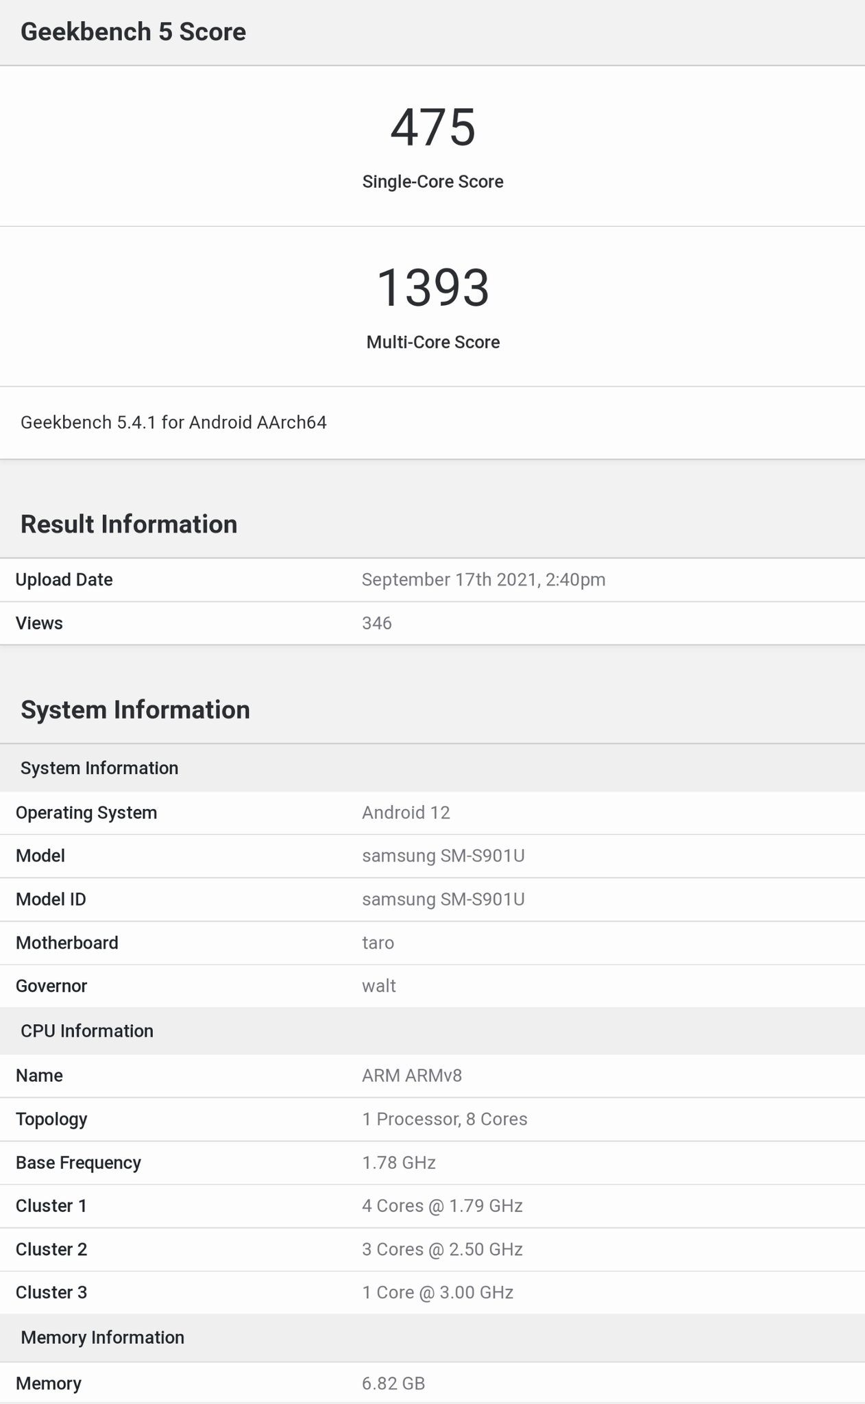Viewport: 865px width, 1404px height.
Task: Click the Result Information heading
Action: (129, 524)
